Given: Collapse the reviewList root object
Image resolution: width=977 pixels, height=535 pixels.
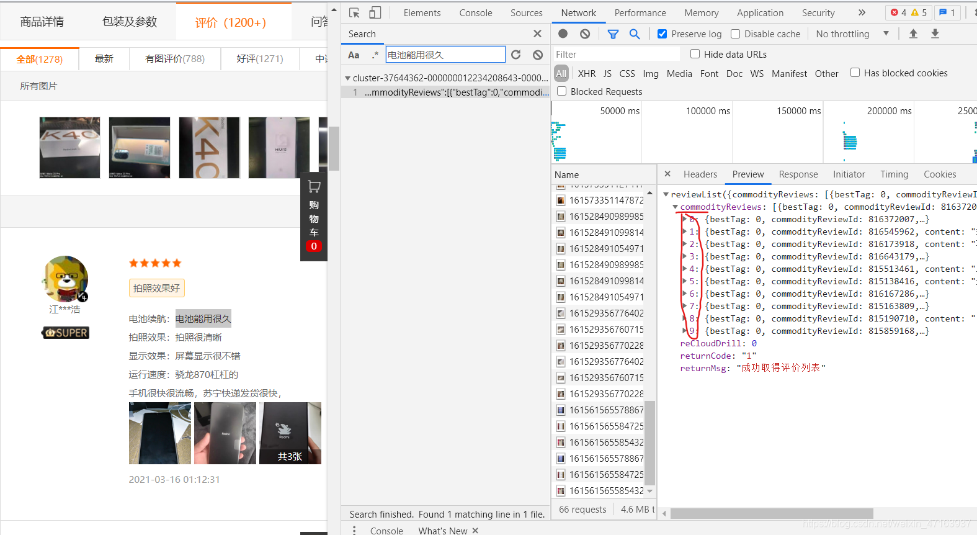Looking at the screenshot, I should [666, 194].
